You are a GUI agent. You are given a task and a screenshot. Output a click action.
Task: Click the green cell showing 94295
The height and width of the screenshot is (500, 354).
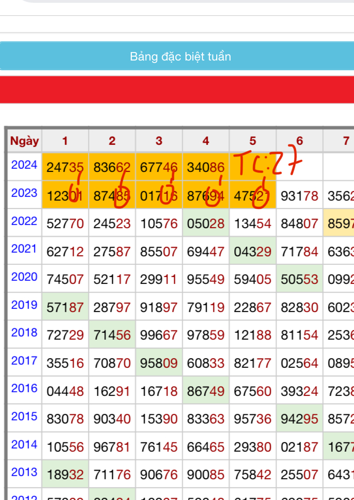299,419
